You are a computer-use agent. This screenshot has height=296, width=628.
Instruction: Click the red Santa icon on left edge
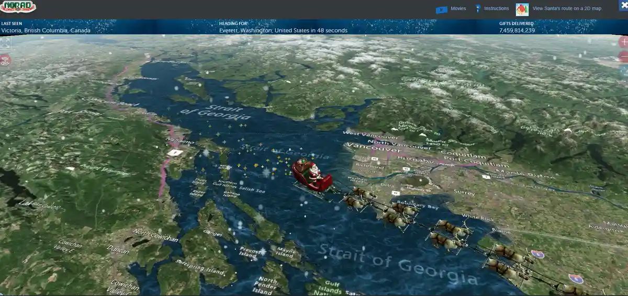[5, 59]
